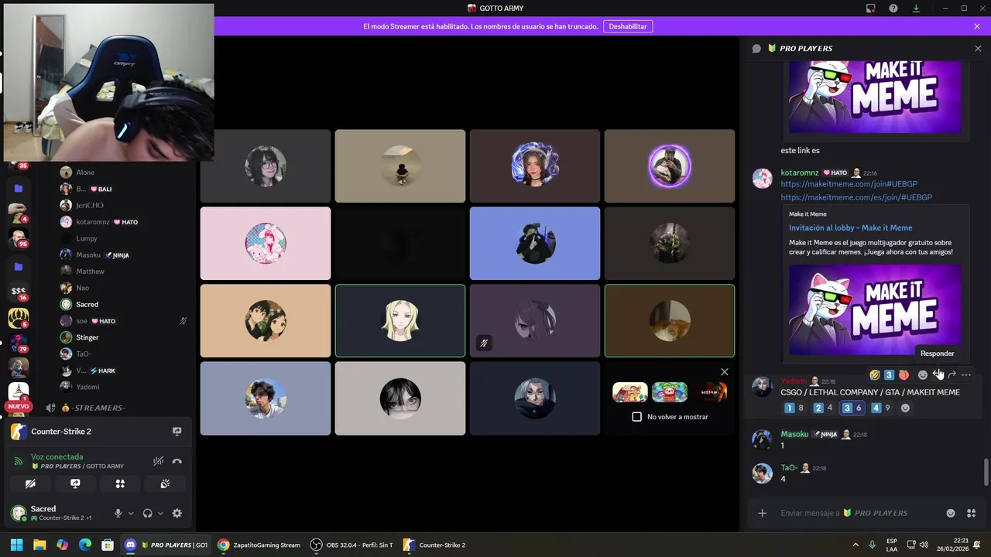Screen dimensions: 991x557
Task: Click the Make it Meme embed image
Action: [875, 309]
